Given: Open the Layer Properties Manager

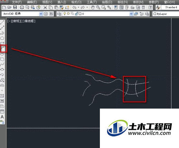Looking at the screenshot, I should (x=59, y=14).
